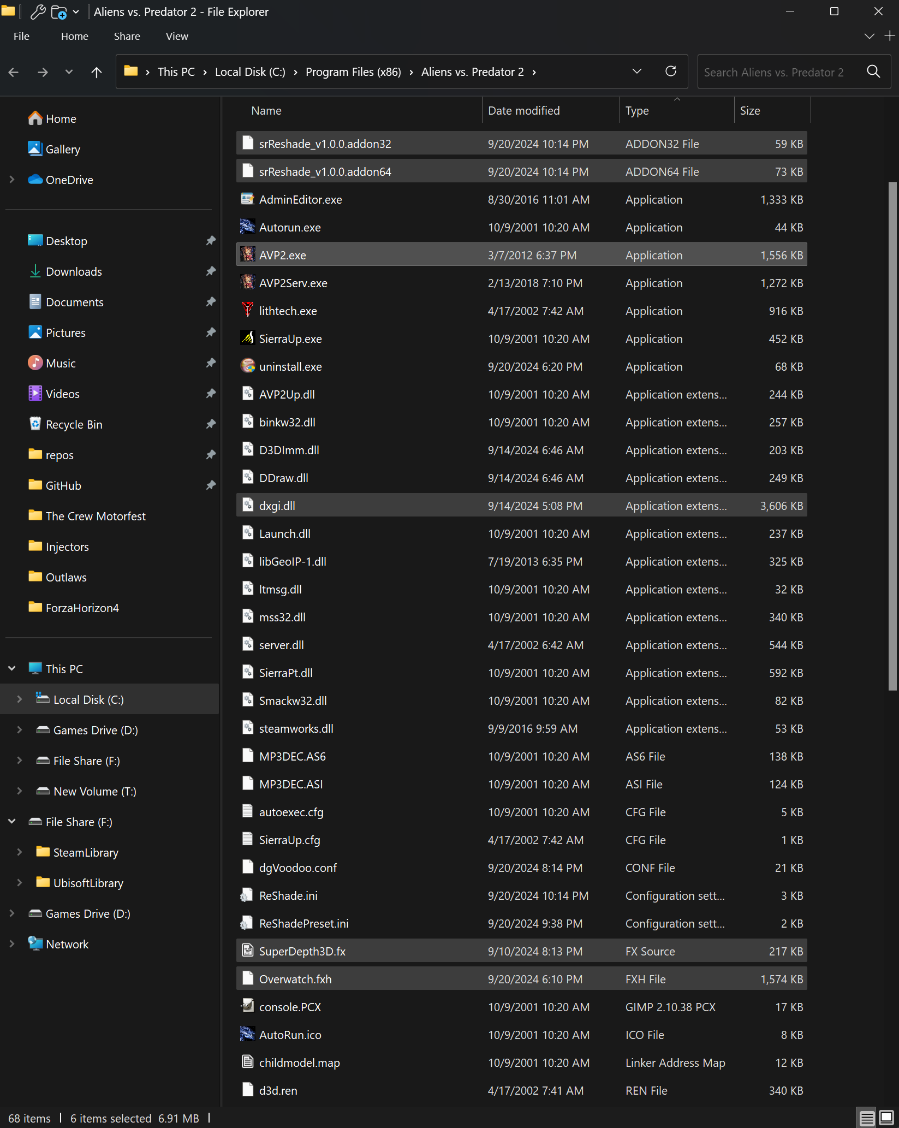899x1128 pixels.
Task: Expand Local Disk (C:) tree node
Action: pyautogui.click(x=20, y=699)
